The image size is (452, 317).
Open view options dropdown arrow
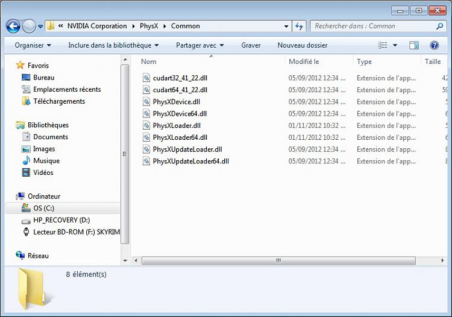(395, 45)
